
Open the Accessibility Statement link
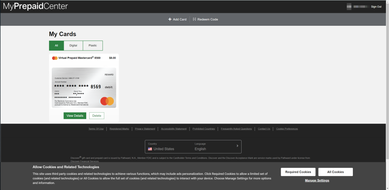pos(174,129)
